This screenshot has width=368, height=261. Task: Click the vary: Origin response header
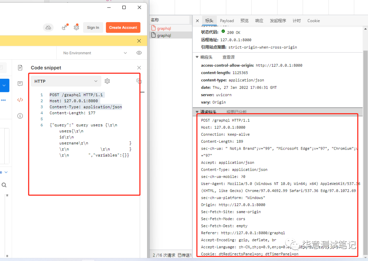tap(213, 102)
